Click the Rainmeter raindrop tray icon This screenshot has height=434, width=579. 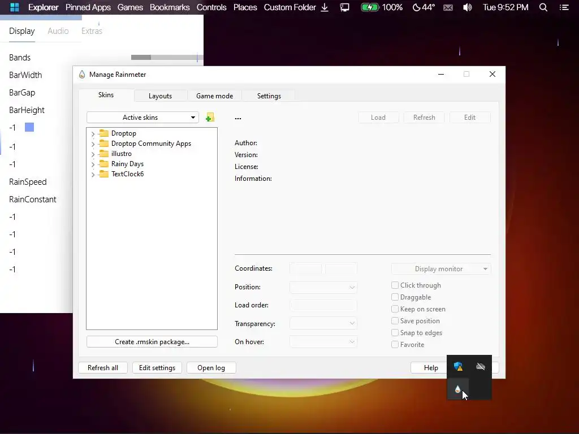tap(457, 389)
